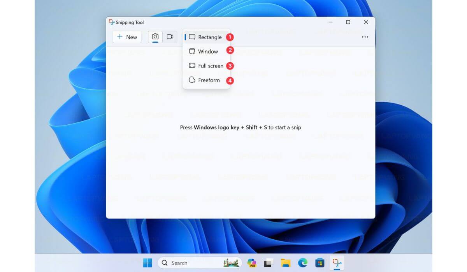The width and height of the screenshot is (467, 272).
Task: Open the See more (three dots) menu
Action: coord(365,37)
